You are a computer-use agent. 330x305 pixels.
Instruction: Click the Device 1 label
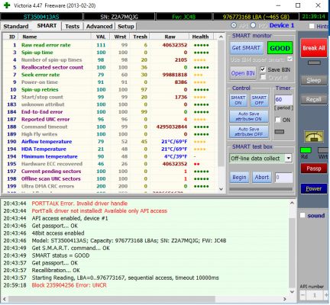click(x=282, y=25)
